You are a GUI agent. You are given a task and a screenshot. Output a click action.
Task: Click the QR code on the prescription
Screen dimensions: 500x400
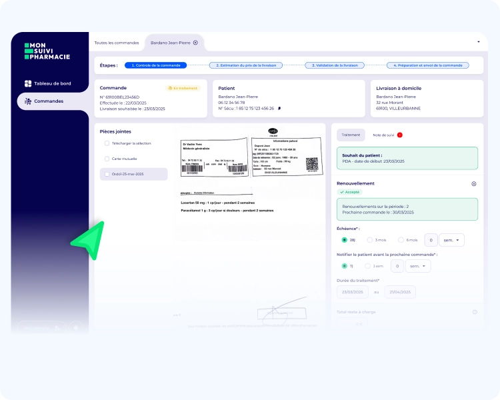(313, 163)
